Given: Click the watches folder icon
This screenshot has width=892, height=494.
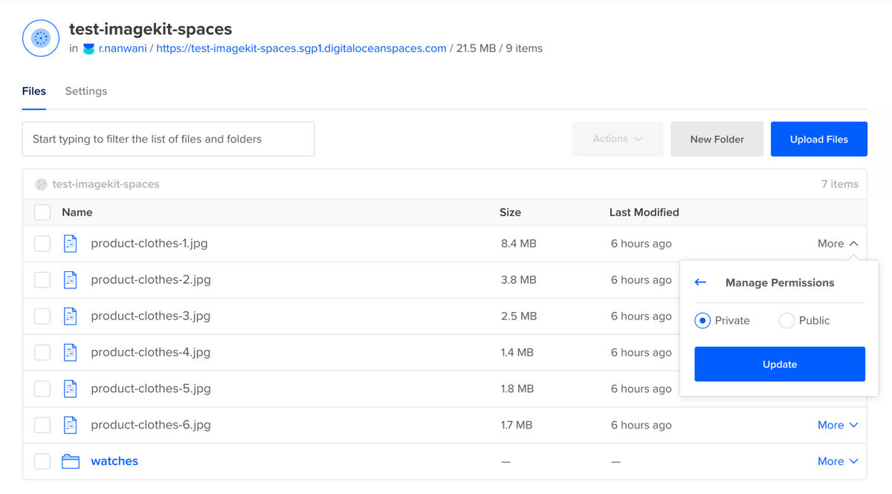Looking at the screenshot, I should [71, 461].
